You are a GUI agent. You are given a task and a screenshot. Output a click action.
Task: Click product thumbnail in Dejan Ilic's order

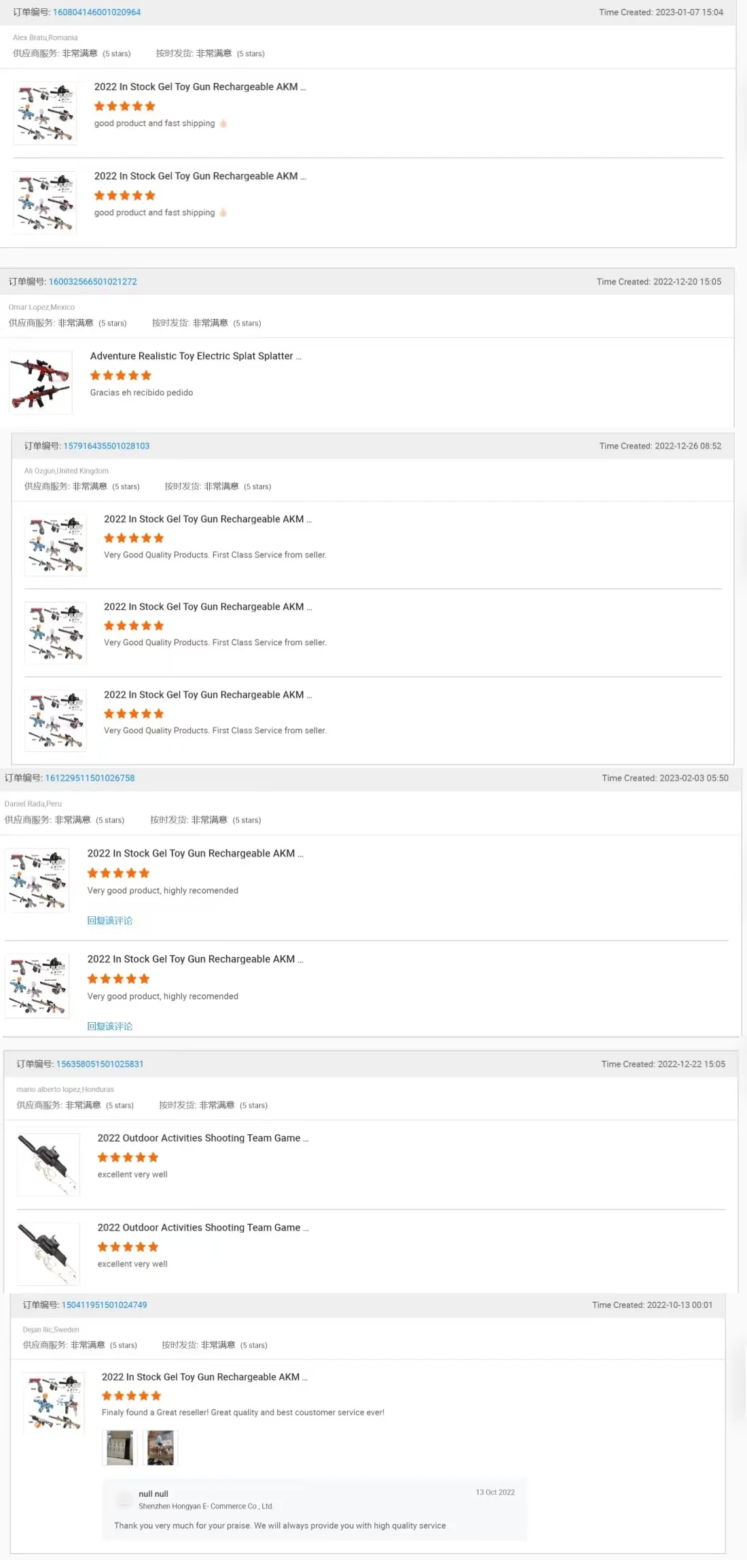click(x=54, y=1403)
